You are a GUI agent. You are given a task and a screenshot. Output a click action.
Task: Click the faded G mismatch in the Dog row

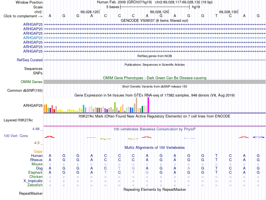(133, 168)
